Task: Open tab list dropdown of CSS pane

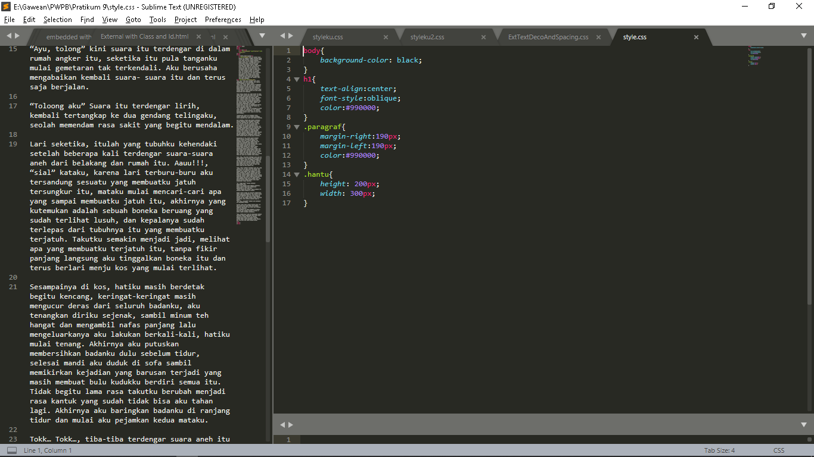Action: [x=804, y=36]
